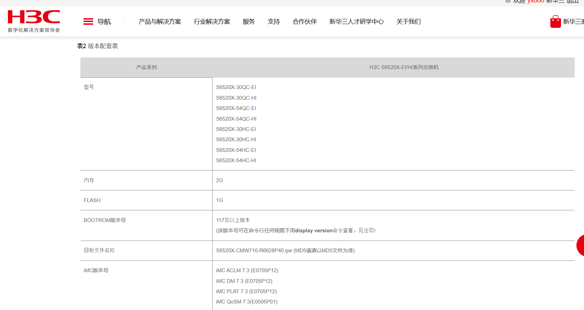584x310 pixels.
Task: Open the 行业解决方案 menu
Action: tap(212, 22)
